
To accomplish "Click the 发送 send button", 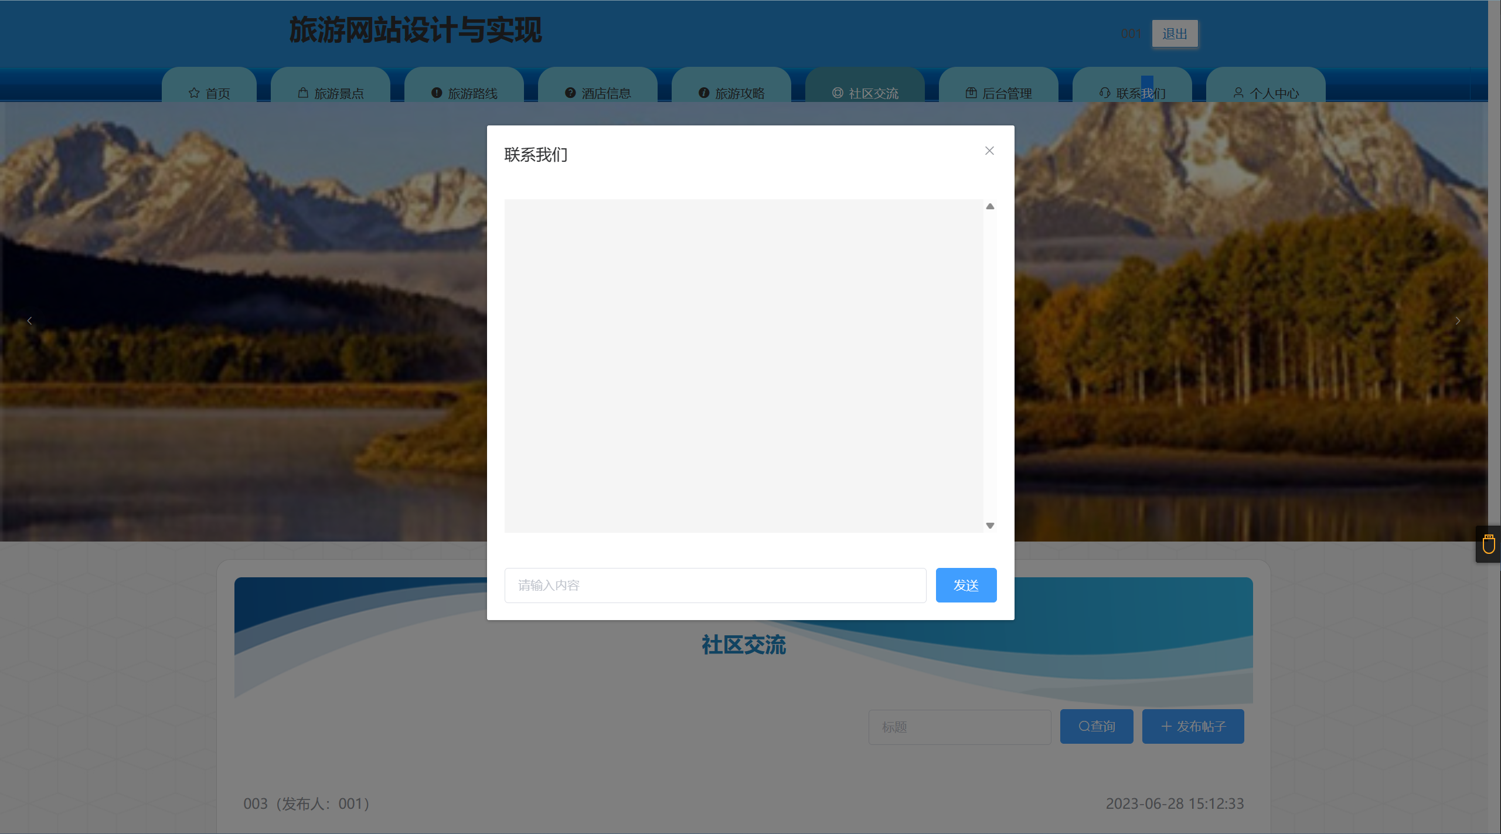I will [x=966, y=585].
